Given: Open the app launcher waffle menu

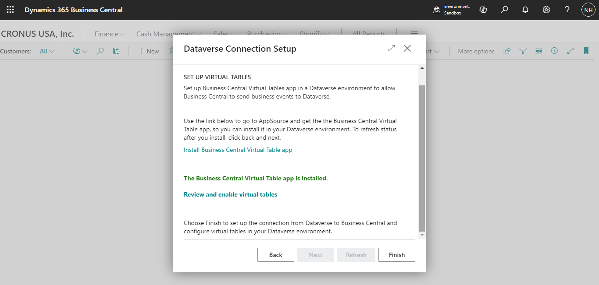Looking at the screenshot, I should coord(10,10).
